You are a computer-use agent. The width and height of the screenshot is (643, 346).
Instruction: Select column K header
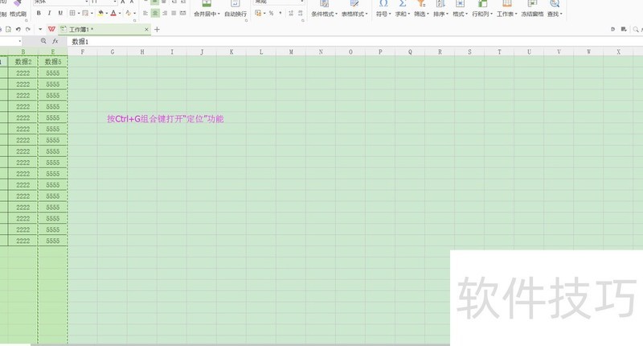(231, 52)
